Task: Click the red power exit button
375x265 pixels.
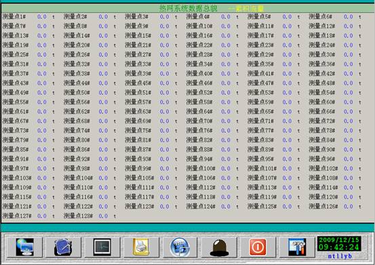Action: tap(258, 247)
